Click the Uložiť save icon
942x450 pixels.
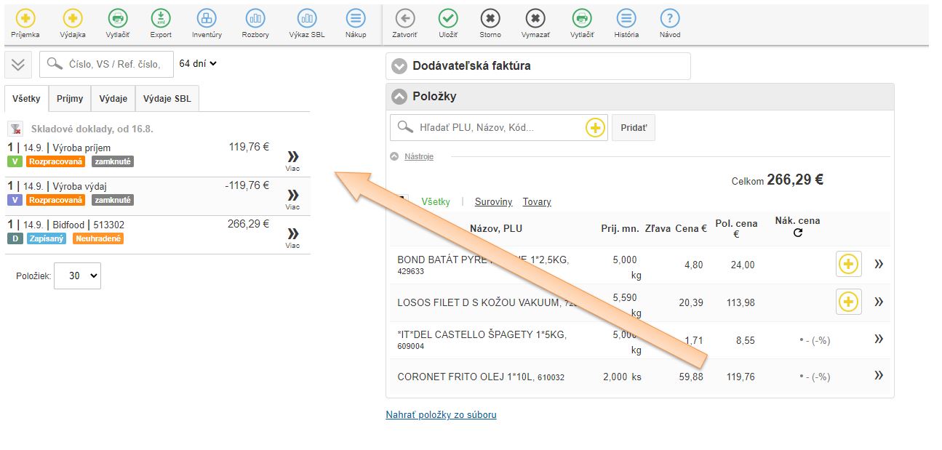coord(448,20)
